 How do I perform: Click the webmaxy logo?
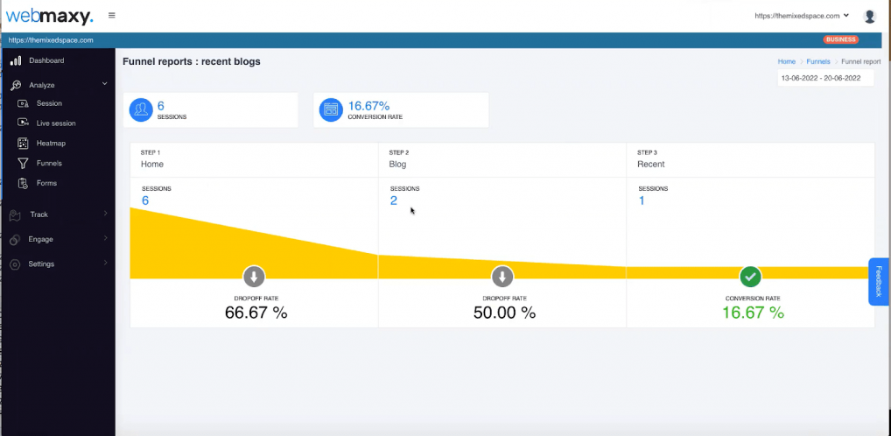click(49, 16)
